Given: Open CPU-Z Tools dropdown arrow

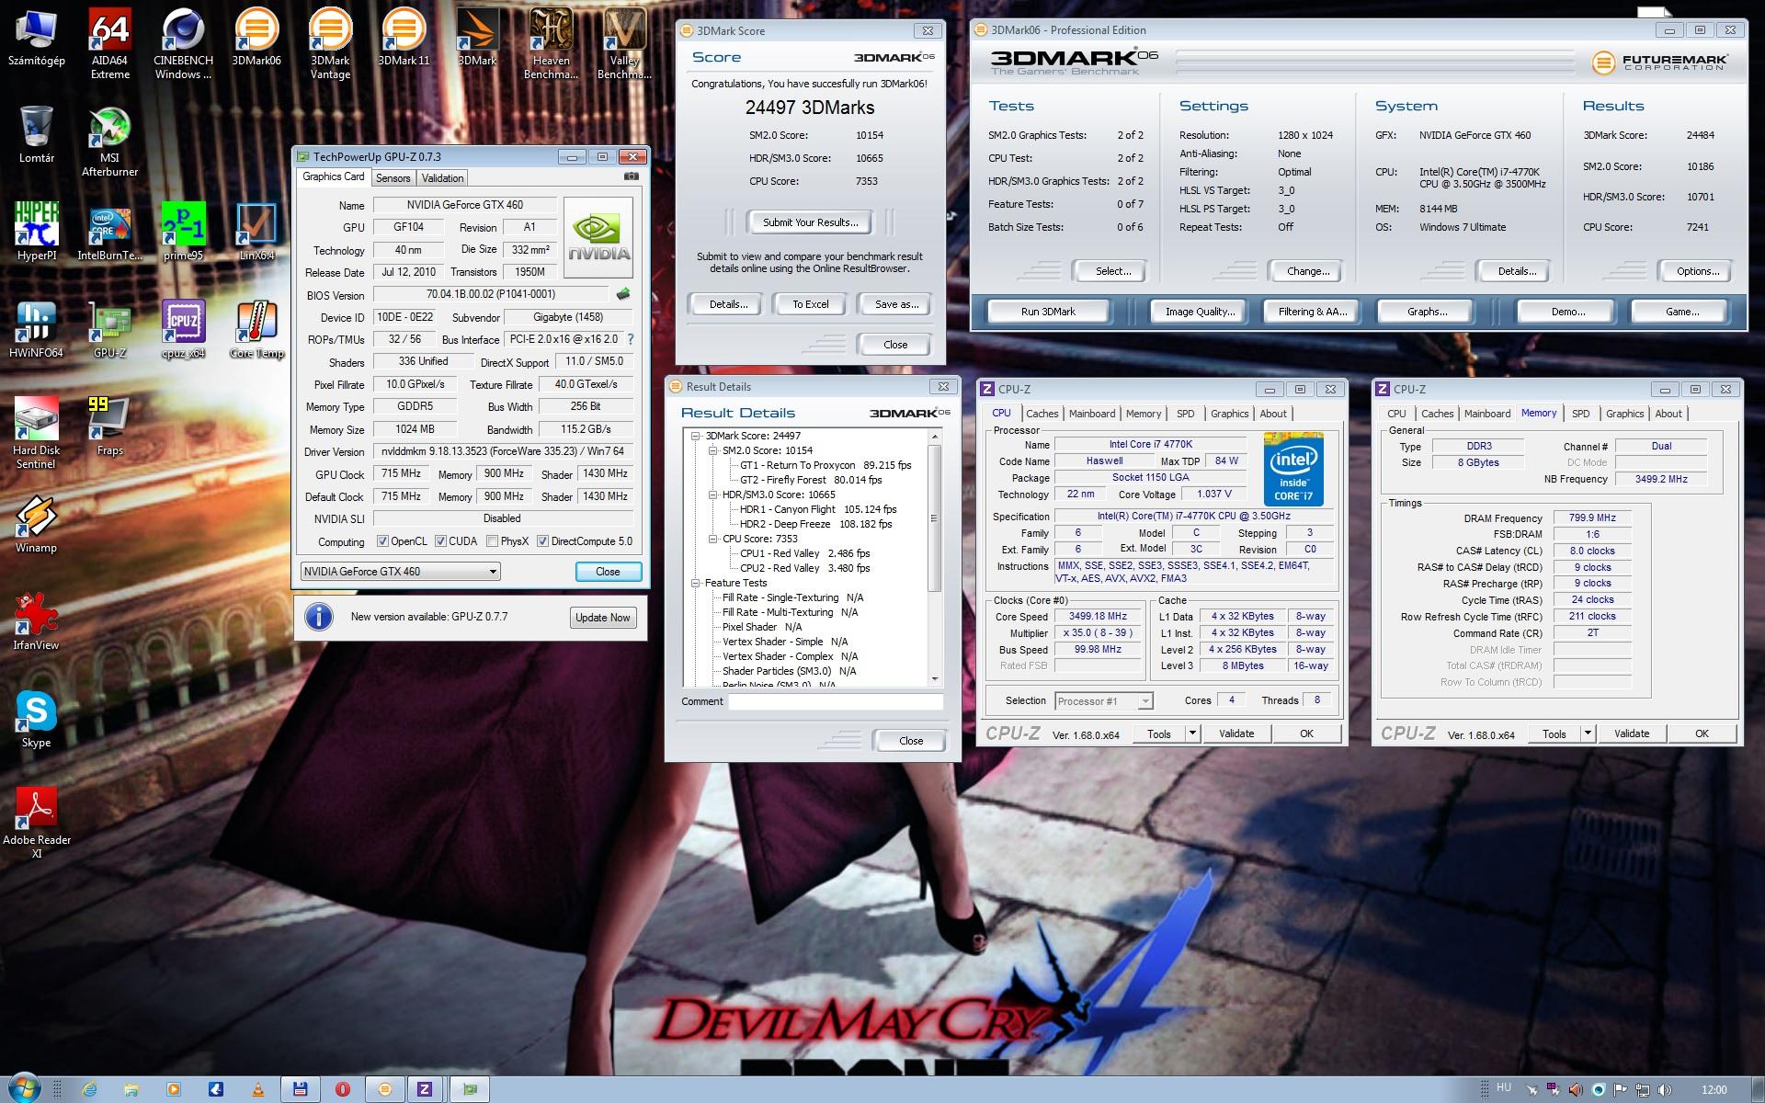Looking at the screenshot, I should [x=1192, y=733].
